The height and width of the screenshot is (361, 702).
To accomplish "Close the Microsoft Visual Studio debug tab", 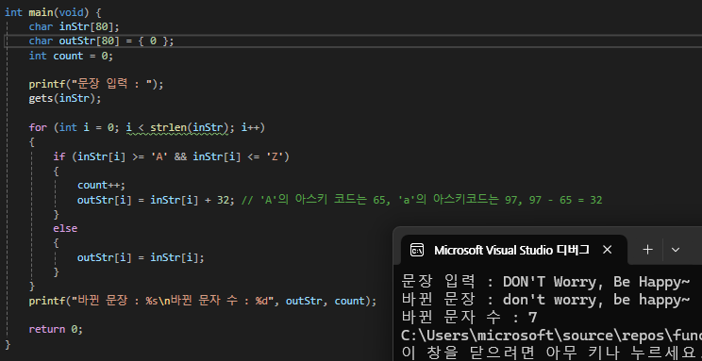I will [x=607, y=250].
